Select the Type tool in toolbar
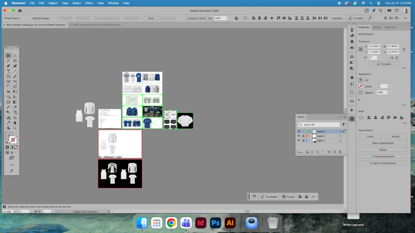415x233 pixels. point(9,71)
